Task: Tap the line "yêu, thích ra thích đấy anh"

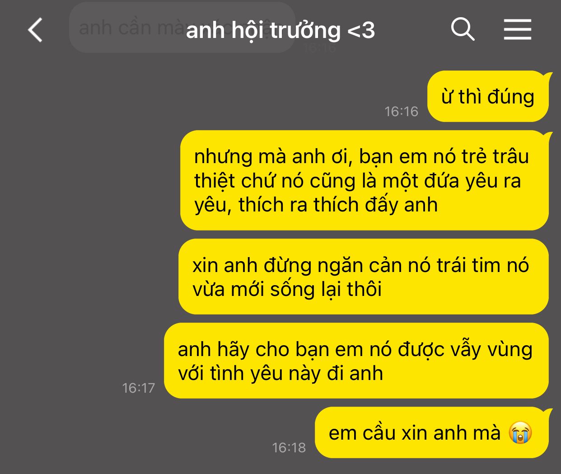Action: (x=316, y=205)
